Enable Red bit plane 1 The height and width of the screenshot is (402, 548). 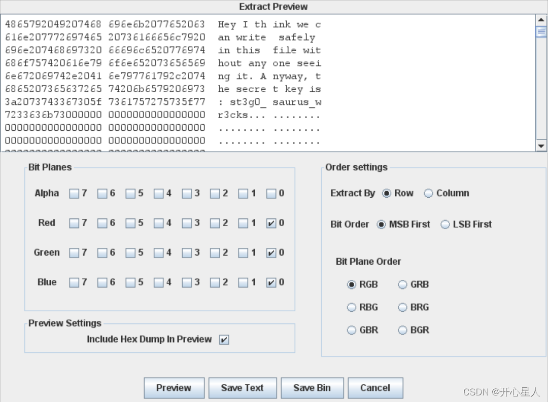(243, 223)
